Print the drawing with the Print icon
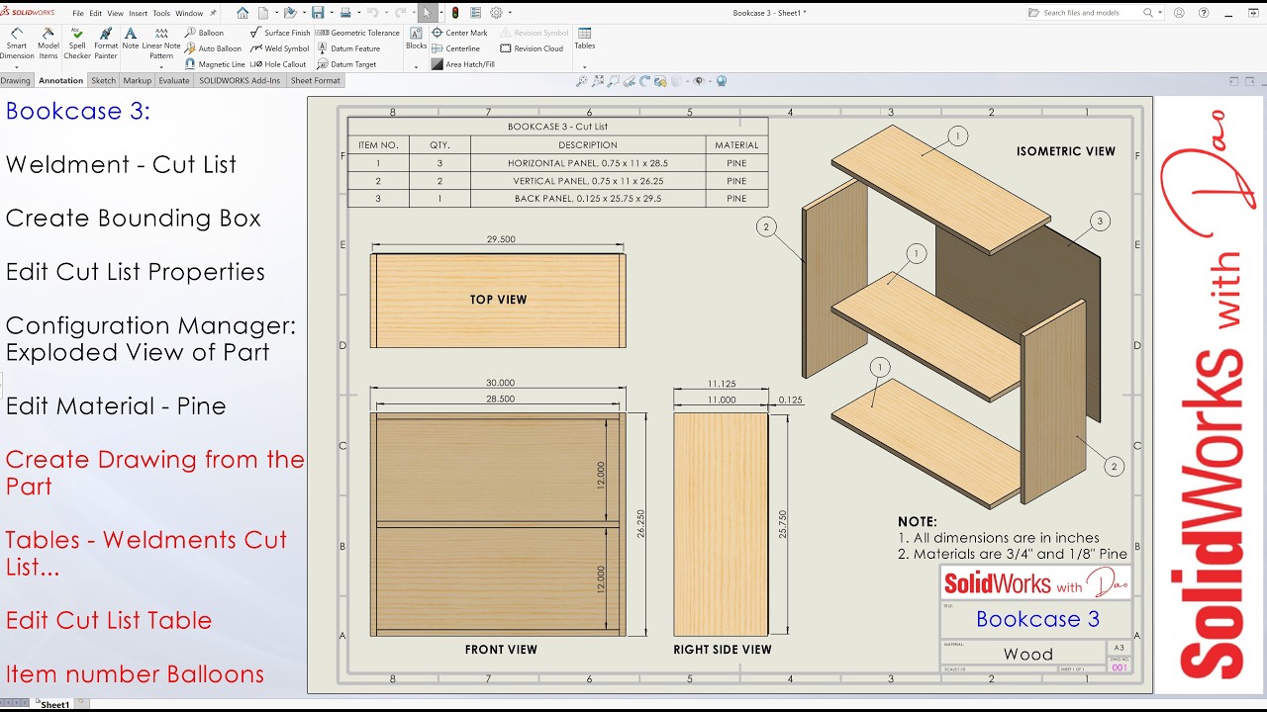The image size is (1267, 712). (344, 13)
